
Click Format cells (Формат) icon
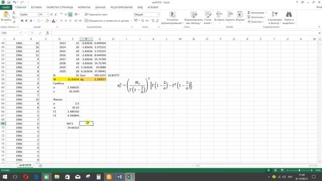click(x=240, y=15)
